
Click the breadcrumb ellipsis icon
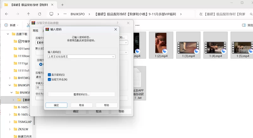65,14
